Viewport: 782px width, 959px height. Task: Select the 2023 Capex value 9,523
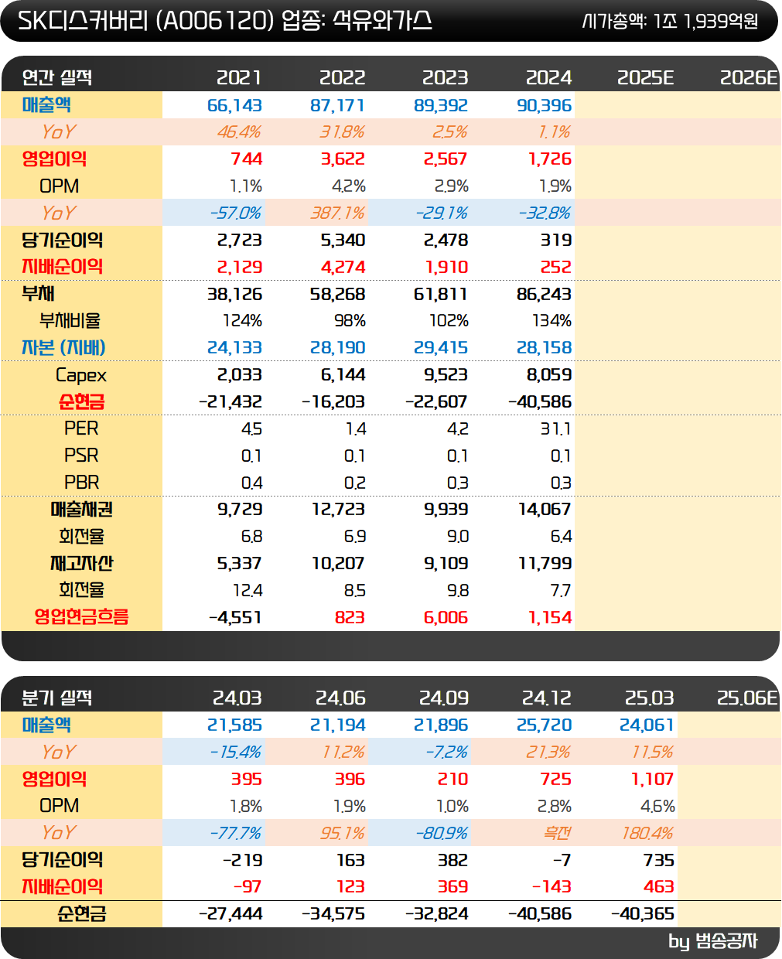[446, 375]
